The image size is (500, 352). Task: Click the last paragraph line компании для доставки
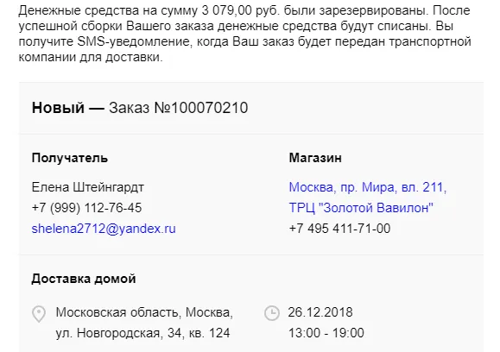91,57
